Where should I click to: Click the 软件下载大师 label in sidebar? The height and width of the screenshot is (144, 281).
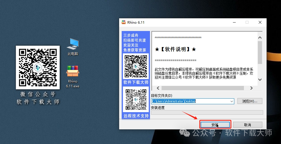(136, 82)
